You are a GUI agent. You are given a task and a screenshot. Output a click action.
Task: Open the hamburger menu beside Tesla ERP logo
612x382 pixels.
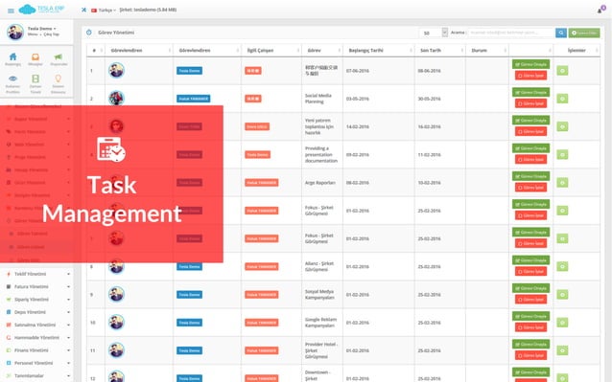(x=11, y=11)
